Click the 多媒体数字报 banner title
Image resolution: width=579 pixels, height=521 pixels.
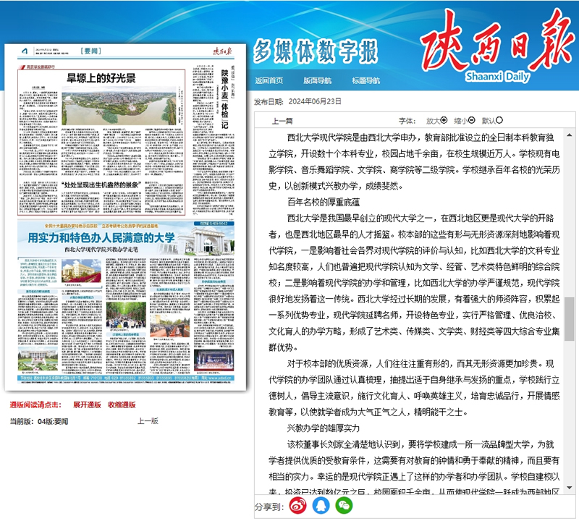coord(316,51)
